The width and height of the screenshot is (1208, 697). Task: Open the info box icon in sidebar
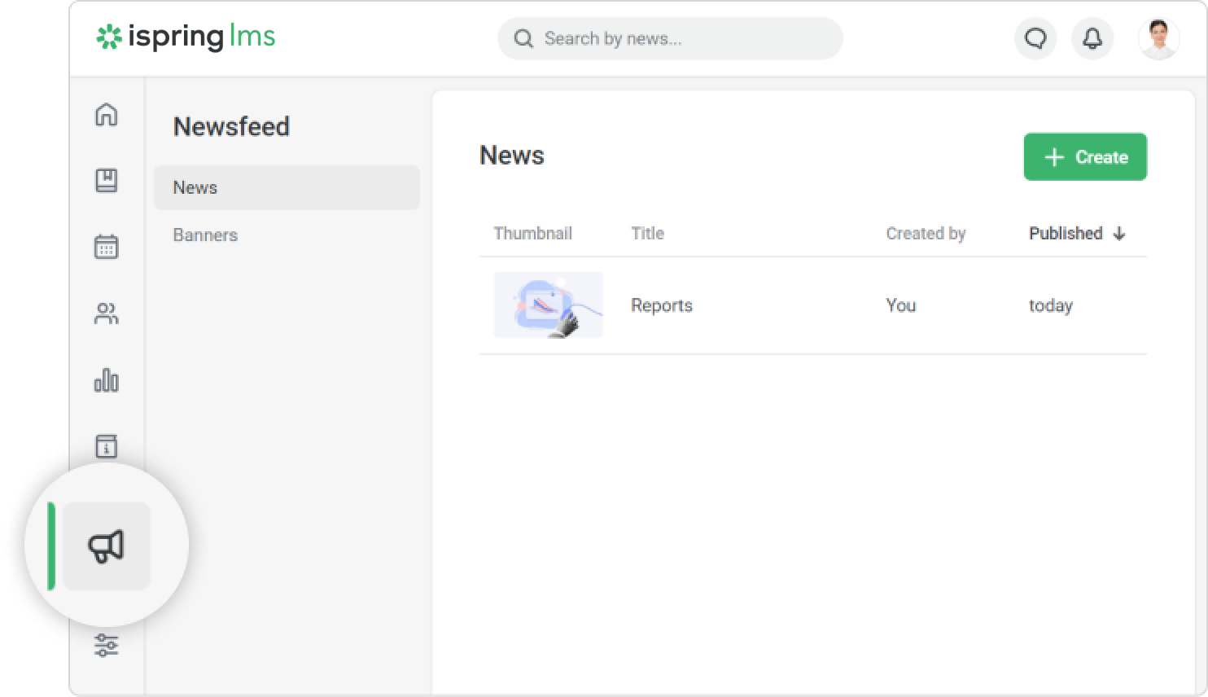tap(107, 446)
